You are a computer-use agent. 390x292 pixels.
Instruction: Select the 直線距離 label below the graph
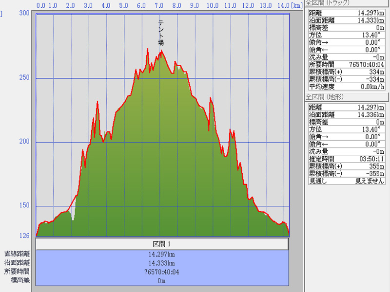(17, 254)
